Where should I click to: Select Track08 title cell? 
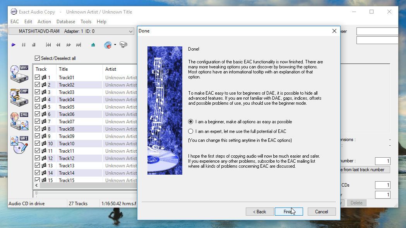point(79,129)
